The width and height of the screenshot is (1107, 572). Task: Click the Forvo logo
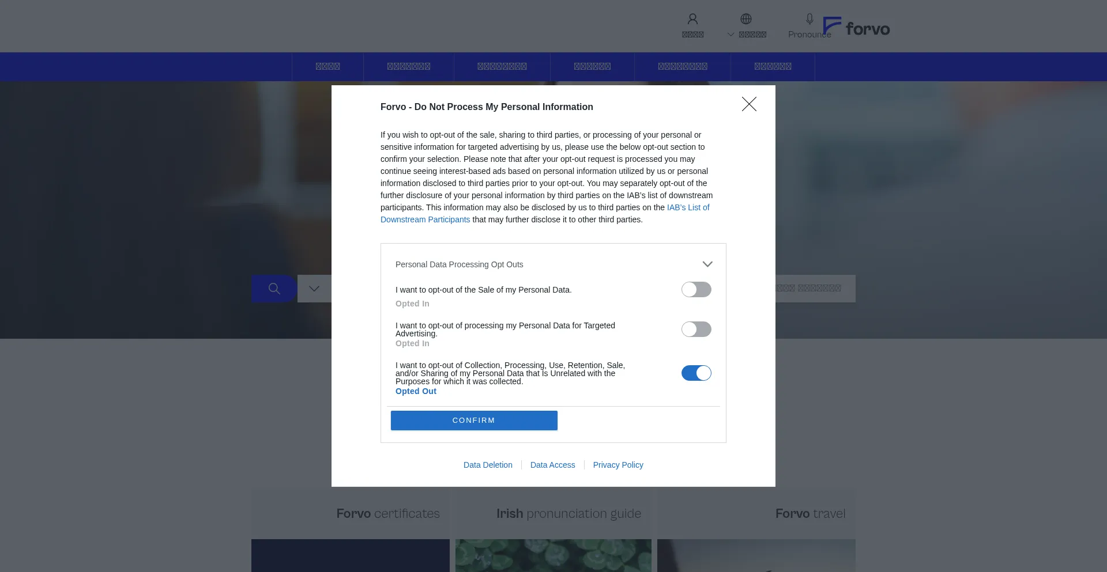coord(856,26)
